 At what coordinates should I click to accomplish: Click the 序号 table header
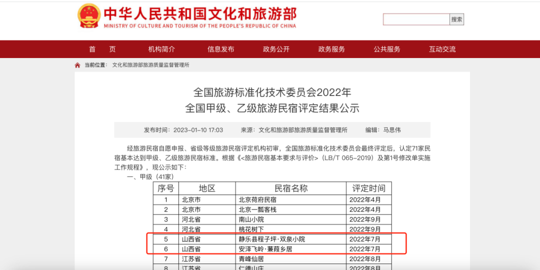166,188
